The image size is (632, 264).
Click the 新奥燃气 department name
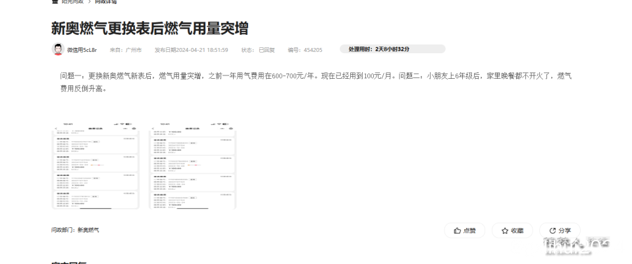88,231
